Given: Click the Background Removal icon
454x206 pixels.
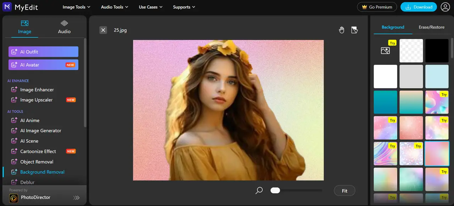Looking at the screenshot, I should [x=14, y=172].
